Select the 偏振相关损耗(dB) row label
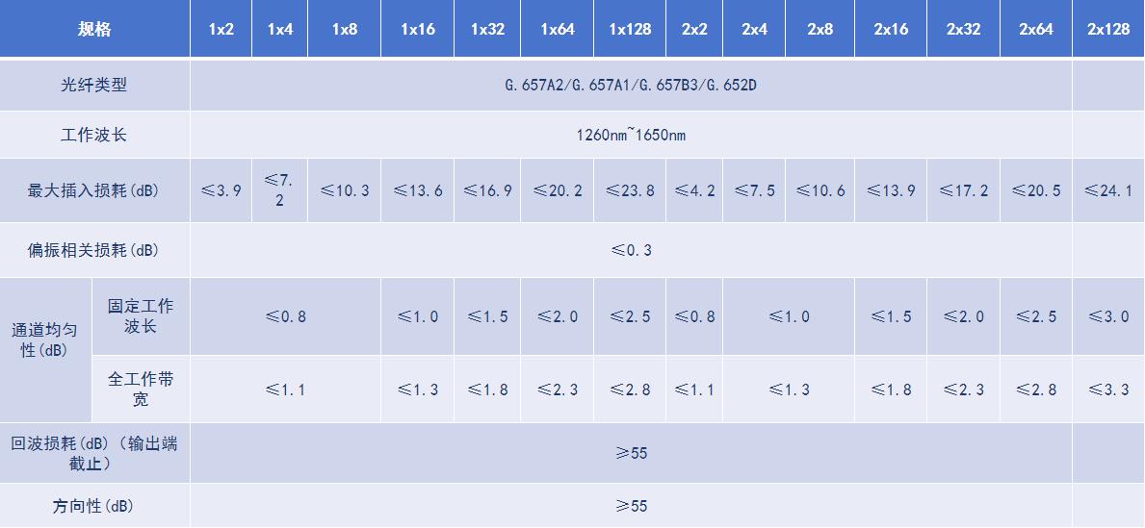This screenshot has width=1145, height=528. (94, 250)
